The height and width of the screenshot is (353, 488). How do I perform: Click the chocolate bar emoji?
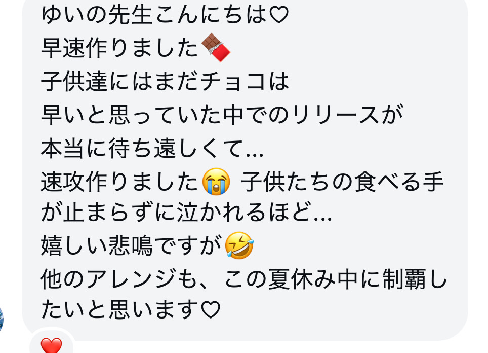[x=216, y=47]
